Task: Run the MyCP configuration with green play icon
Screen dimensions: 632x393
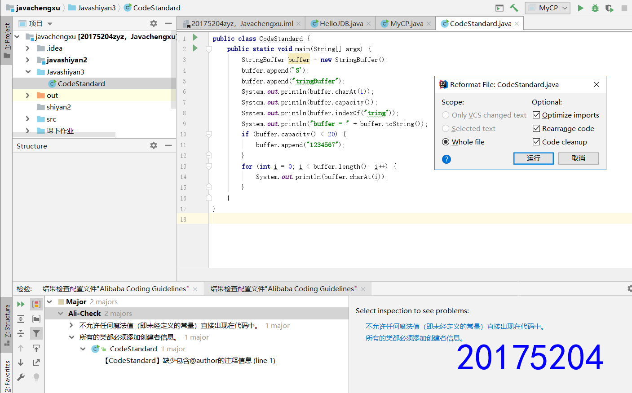Action: click(x=580, y=8)
